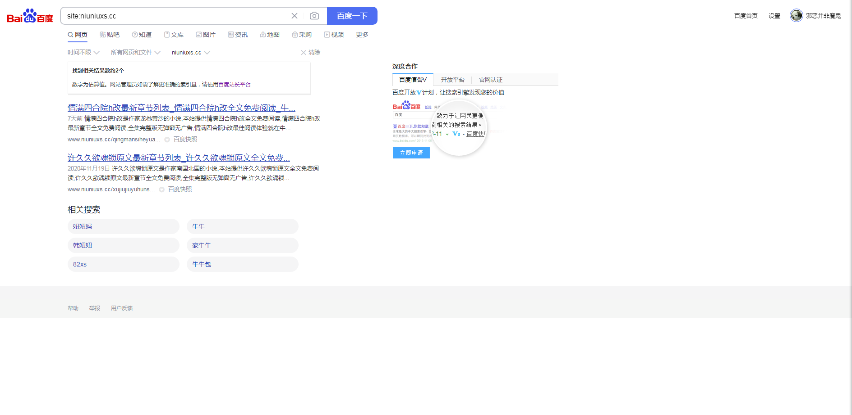Screen dimensions: 852x415
Task: Select related search 韩妞妞
Action: (x=124, y=245)
